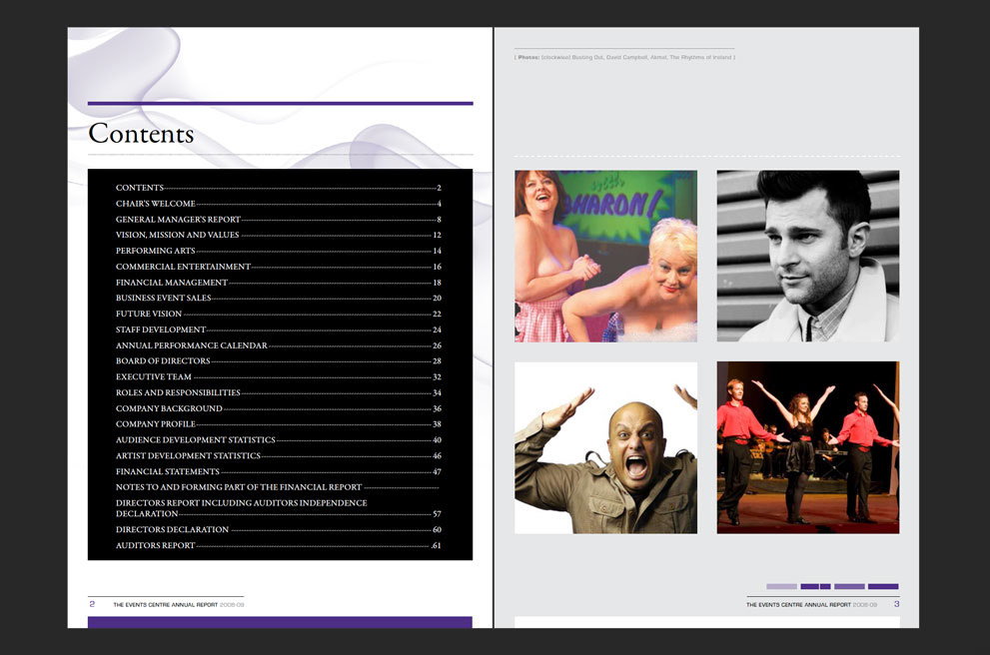The height and width of the screenshot is (655, 990).
Task: Open the Irish dancers stage photo
Action: (x=807, y=447)
